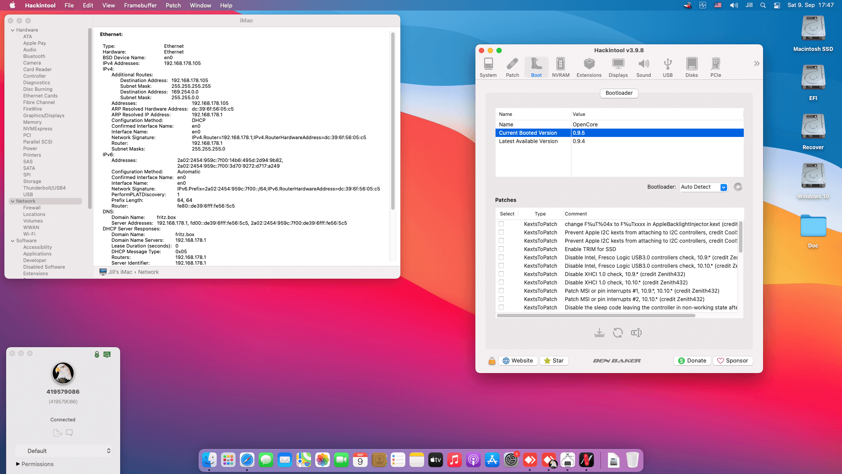Collapse the Hardware tree section
Viewport: 842px width, 474px height.
(13, 30)
